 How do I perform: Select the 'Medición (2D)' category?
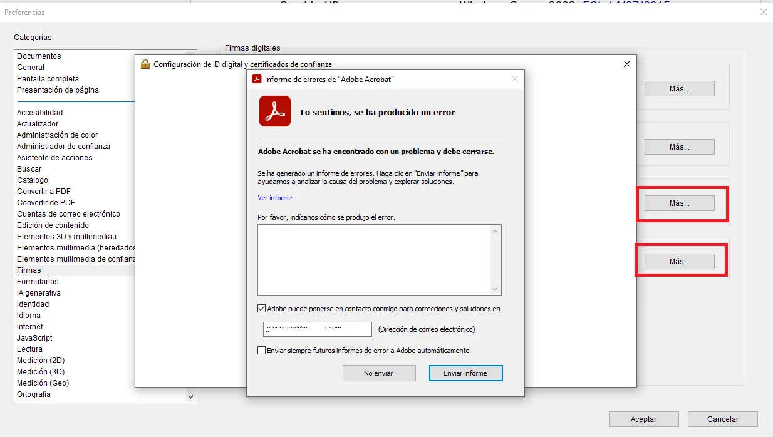pos(41,361)
